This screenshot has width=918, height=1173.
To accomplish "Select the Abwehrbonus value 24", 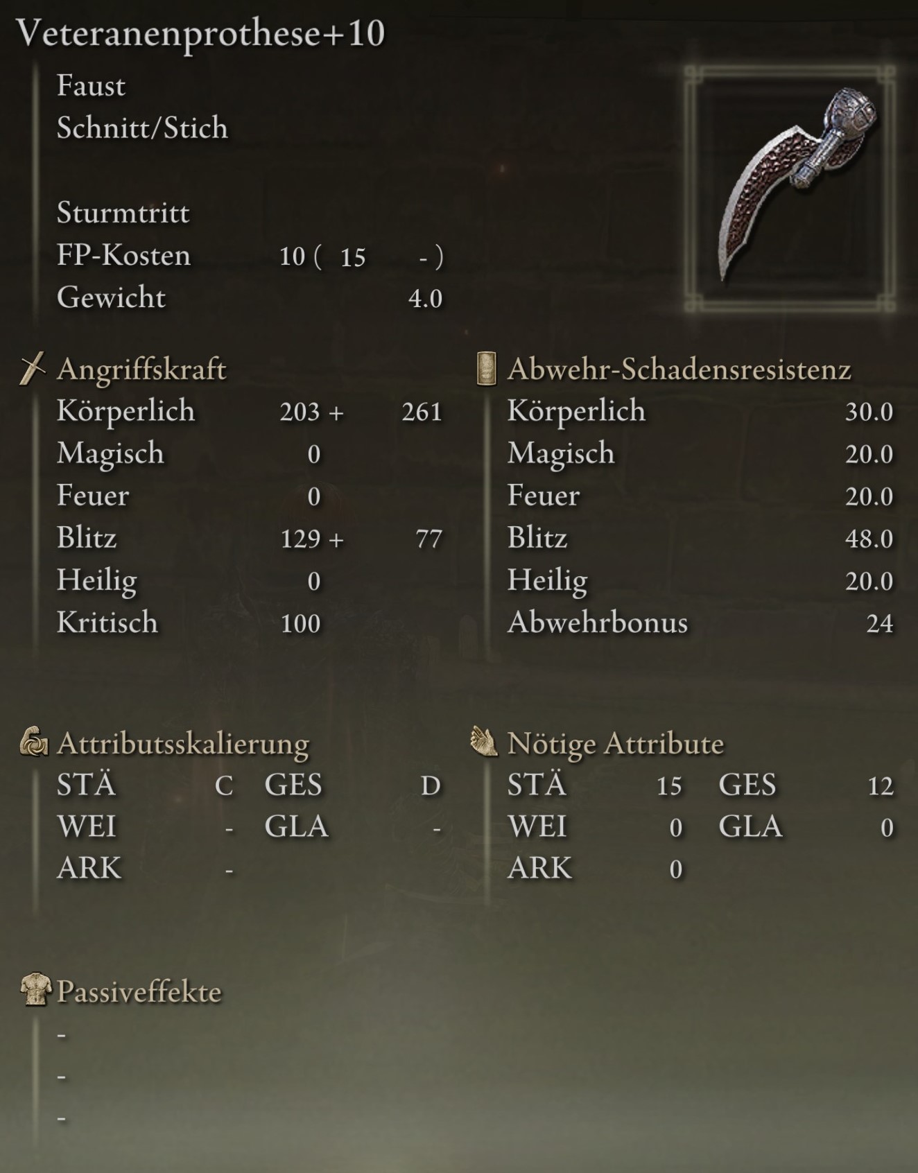I will click(x=879, y=623).
